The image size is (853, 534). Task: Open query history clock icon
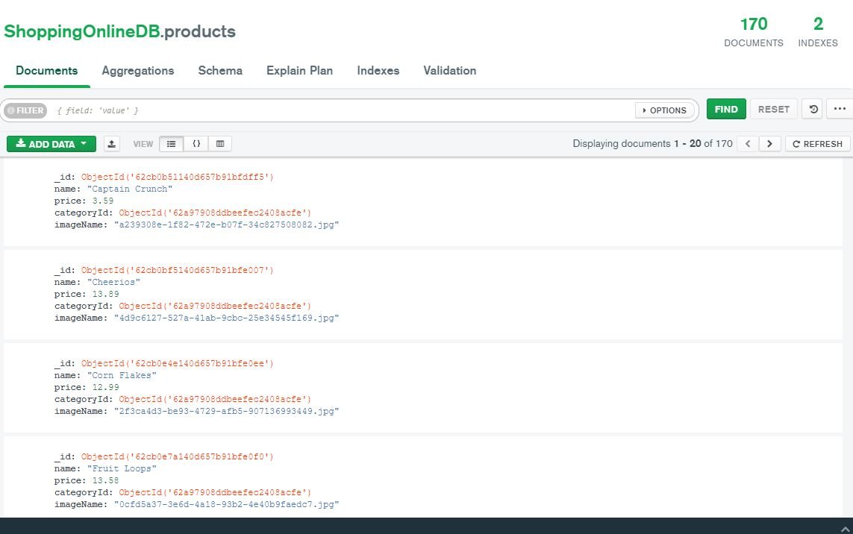(x=813, y=110)
